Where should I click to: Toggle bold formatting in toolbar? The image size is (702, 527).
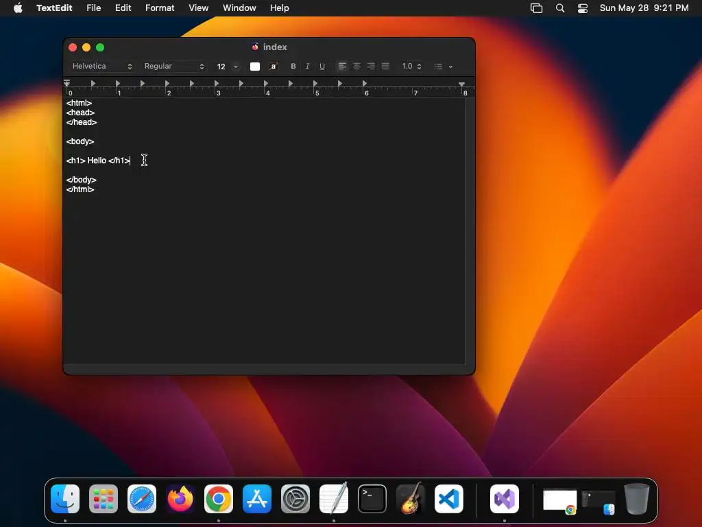point(293,67)
